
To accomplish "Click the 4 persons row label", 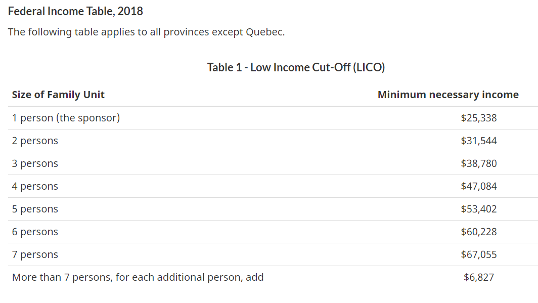I will click(35, 186).
